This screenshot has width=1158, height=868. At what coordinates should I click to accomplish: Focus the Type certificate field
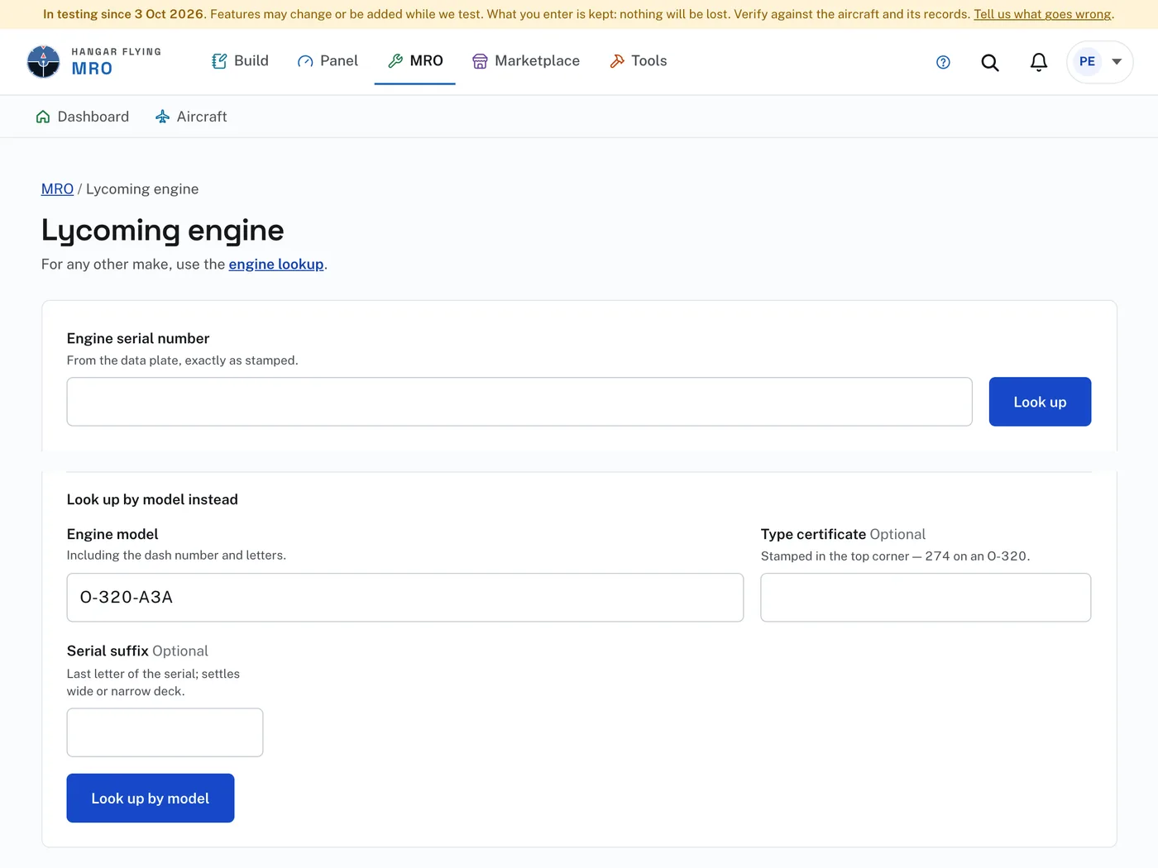[926, 598]
